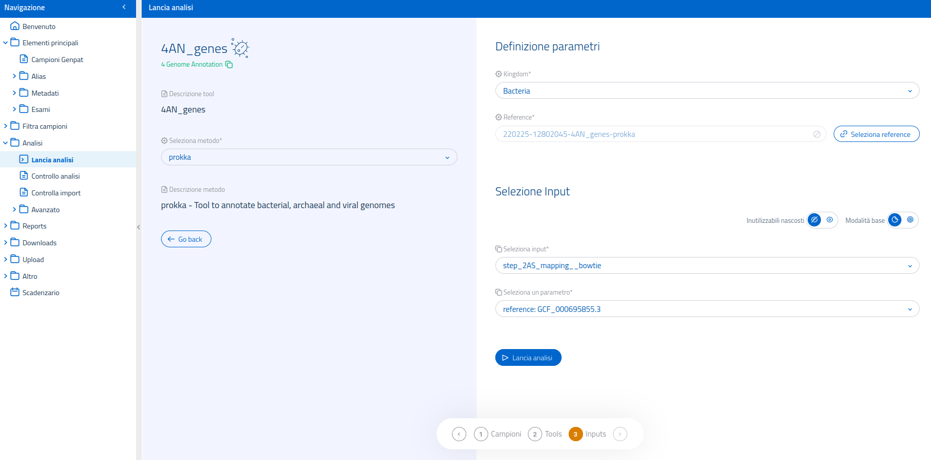Click the copy icon beside Genome Annotation
The width and height of the screenshot is (931, 460).
(x=229, y=65)
